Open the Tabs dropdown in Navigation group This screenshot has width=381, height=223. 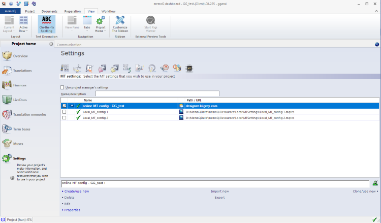86,24
